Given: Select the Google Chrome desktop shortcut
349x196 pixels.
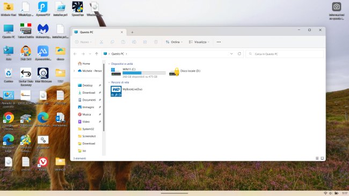Looking at the screenshot, I should click(x=9, y=121).
